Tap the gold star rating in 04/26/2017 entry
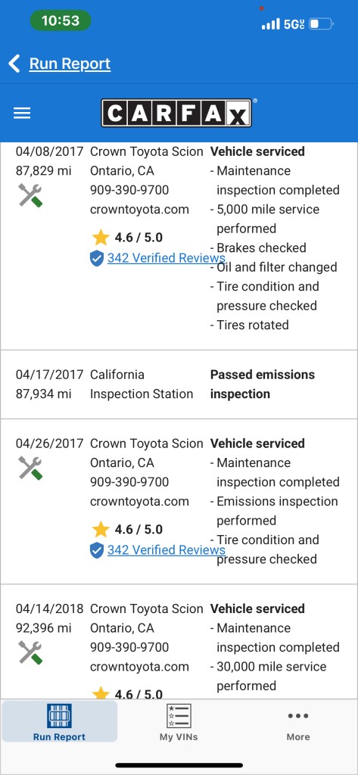 click(101, 530)
